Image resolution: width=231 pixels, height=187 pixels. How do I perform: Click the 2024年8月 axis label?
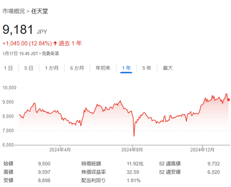tap(132, 150)
